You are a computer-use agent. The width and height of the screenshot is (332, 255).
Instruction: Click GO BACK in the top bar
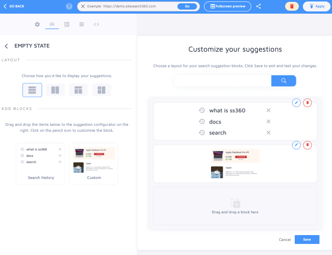coord(14,6)
